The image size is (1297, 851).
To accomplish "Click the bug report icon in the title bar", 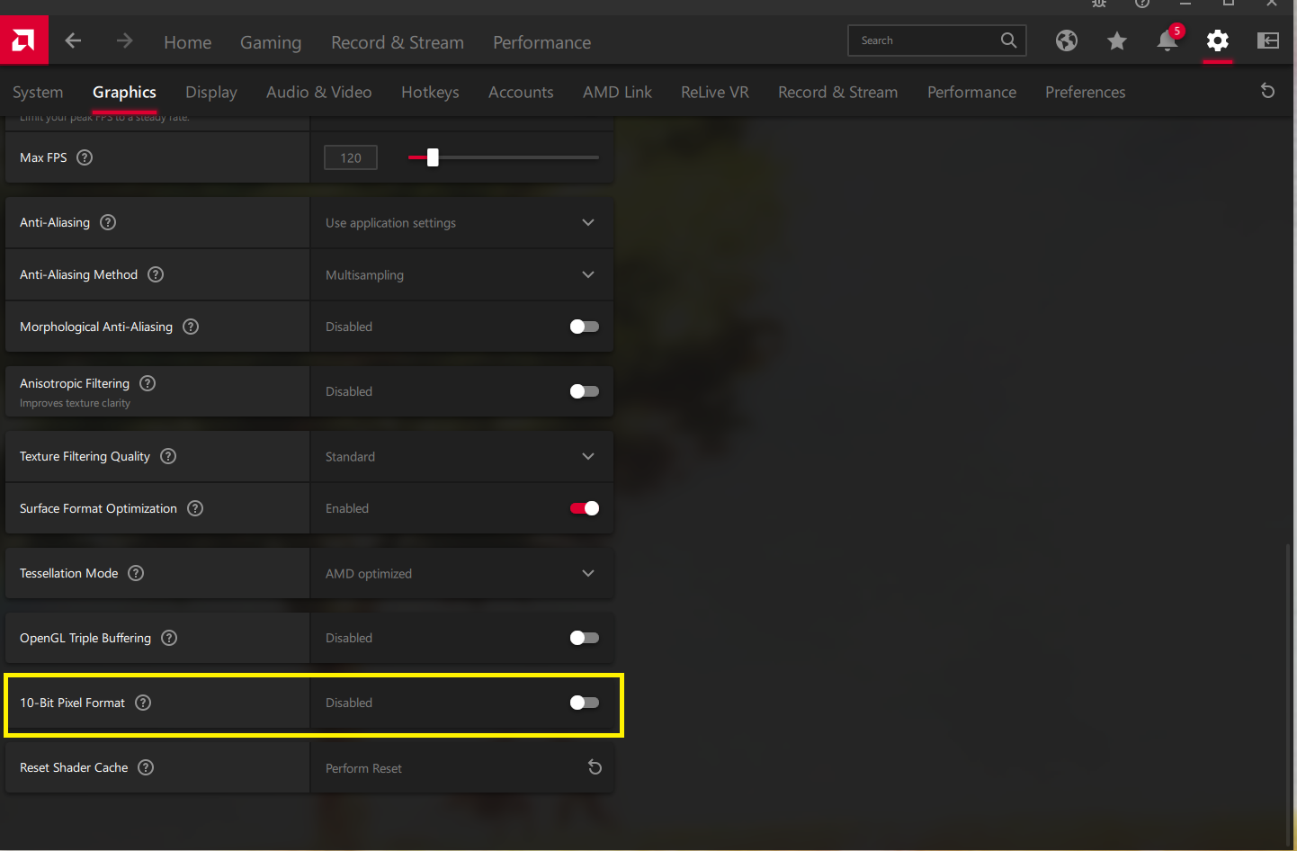I will click(1099, 4).
